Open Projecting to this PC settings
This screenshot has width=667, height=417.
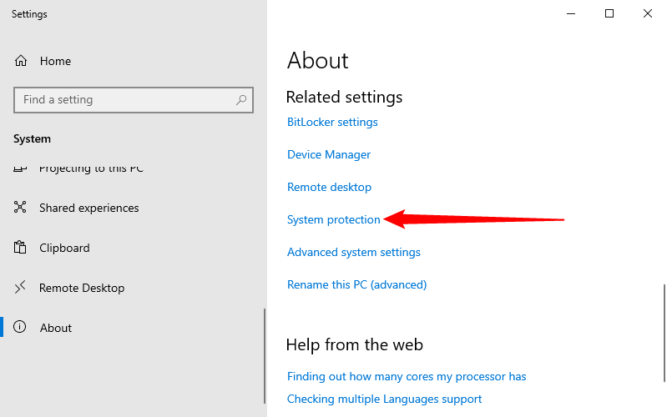(91, 168)
